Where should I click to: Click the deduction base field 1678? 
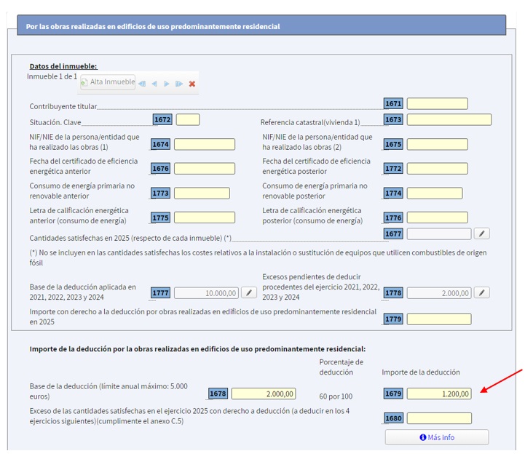[x=264, y=394]
